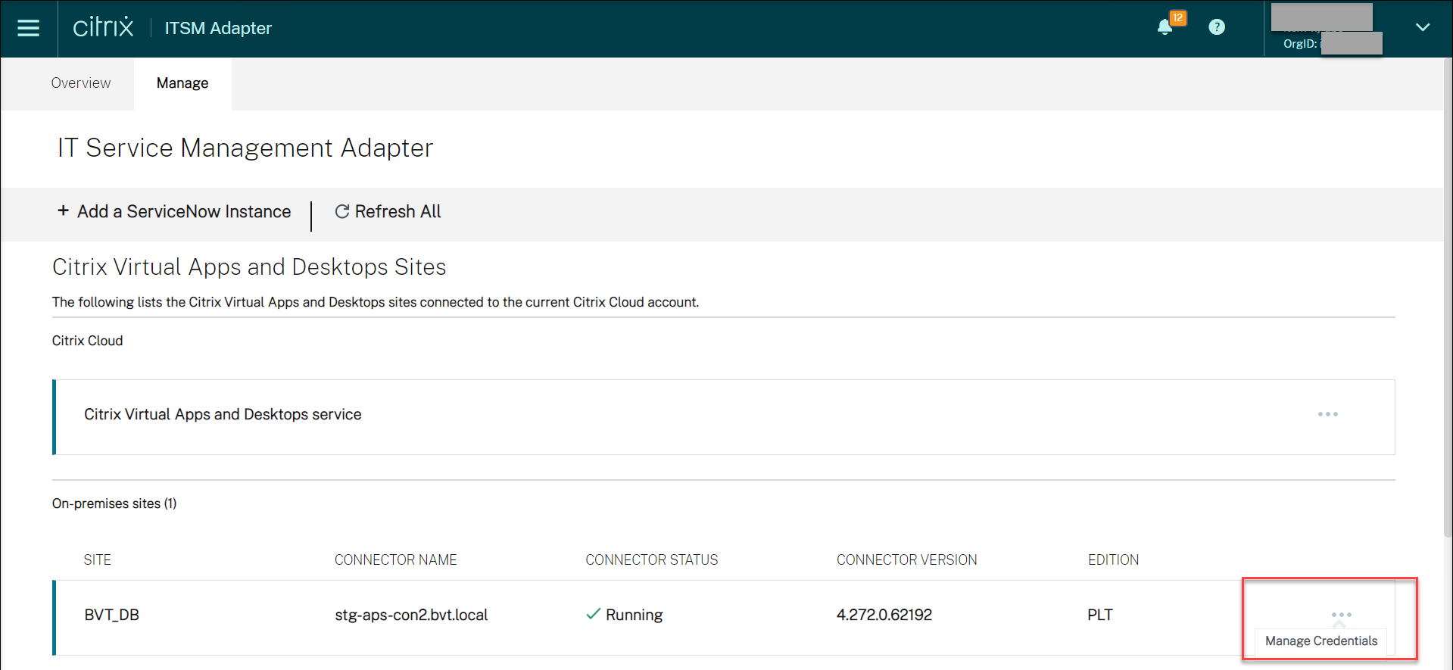Click connector version 4.272.0.62192
This screenshot has height=670, width=1453.
884,615
